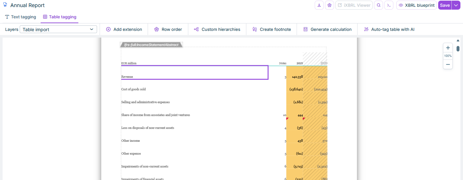Select the 2021 value (36)

click(300, 128)
